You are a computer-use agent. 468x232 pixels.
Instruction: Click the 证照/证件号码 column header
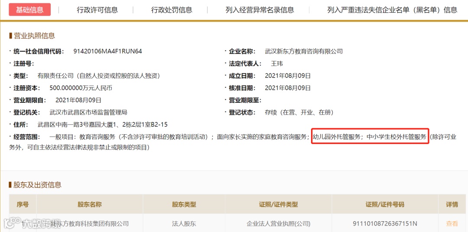click(x=385, y=204)
